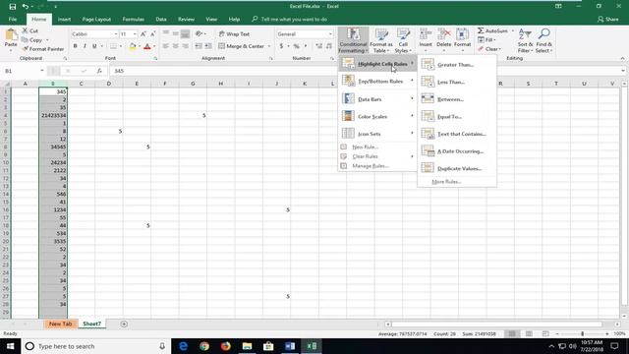Select Text that Contains rule
Screen dimensions: 629x354
pyautogui.click(x=456, y=134)
